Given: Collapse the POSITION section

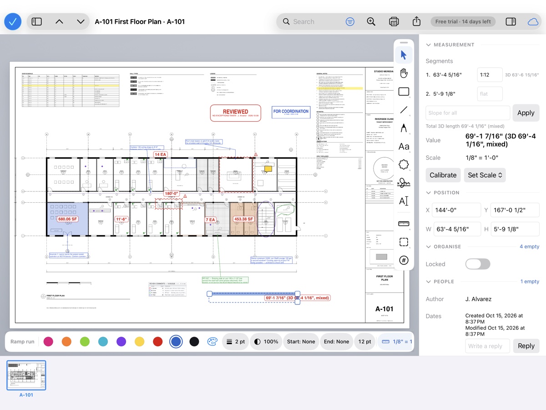Looking at the screenshot, I should click(442, 193).
